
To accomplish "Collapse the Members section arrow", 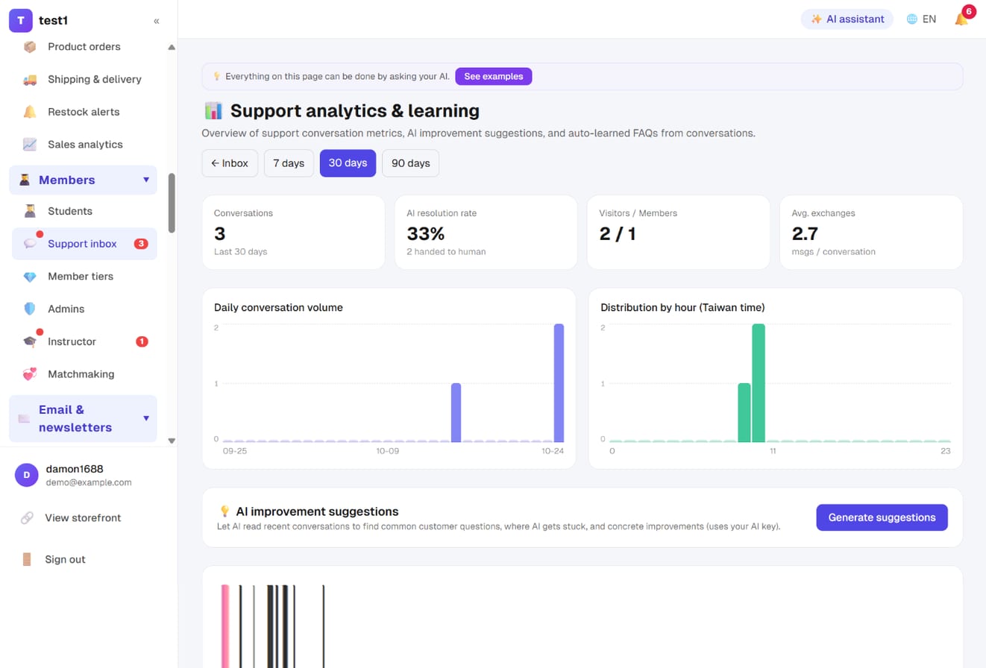I will pos(146,180).
